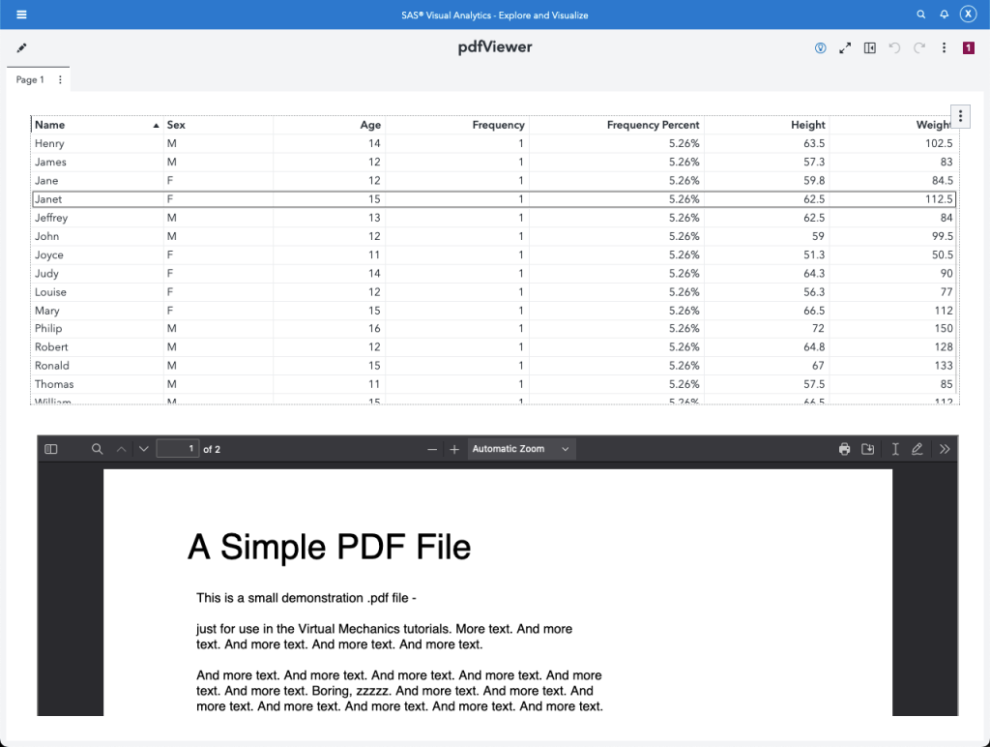Click the Redo icon in the report toolbar
Viewport: 990px width, 747px height.
click(x=917, y=46)
